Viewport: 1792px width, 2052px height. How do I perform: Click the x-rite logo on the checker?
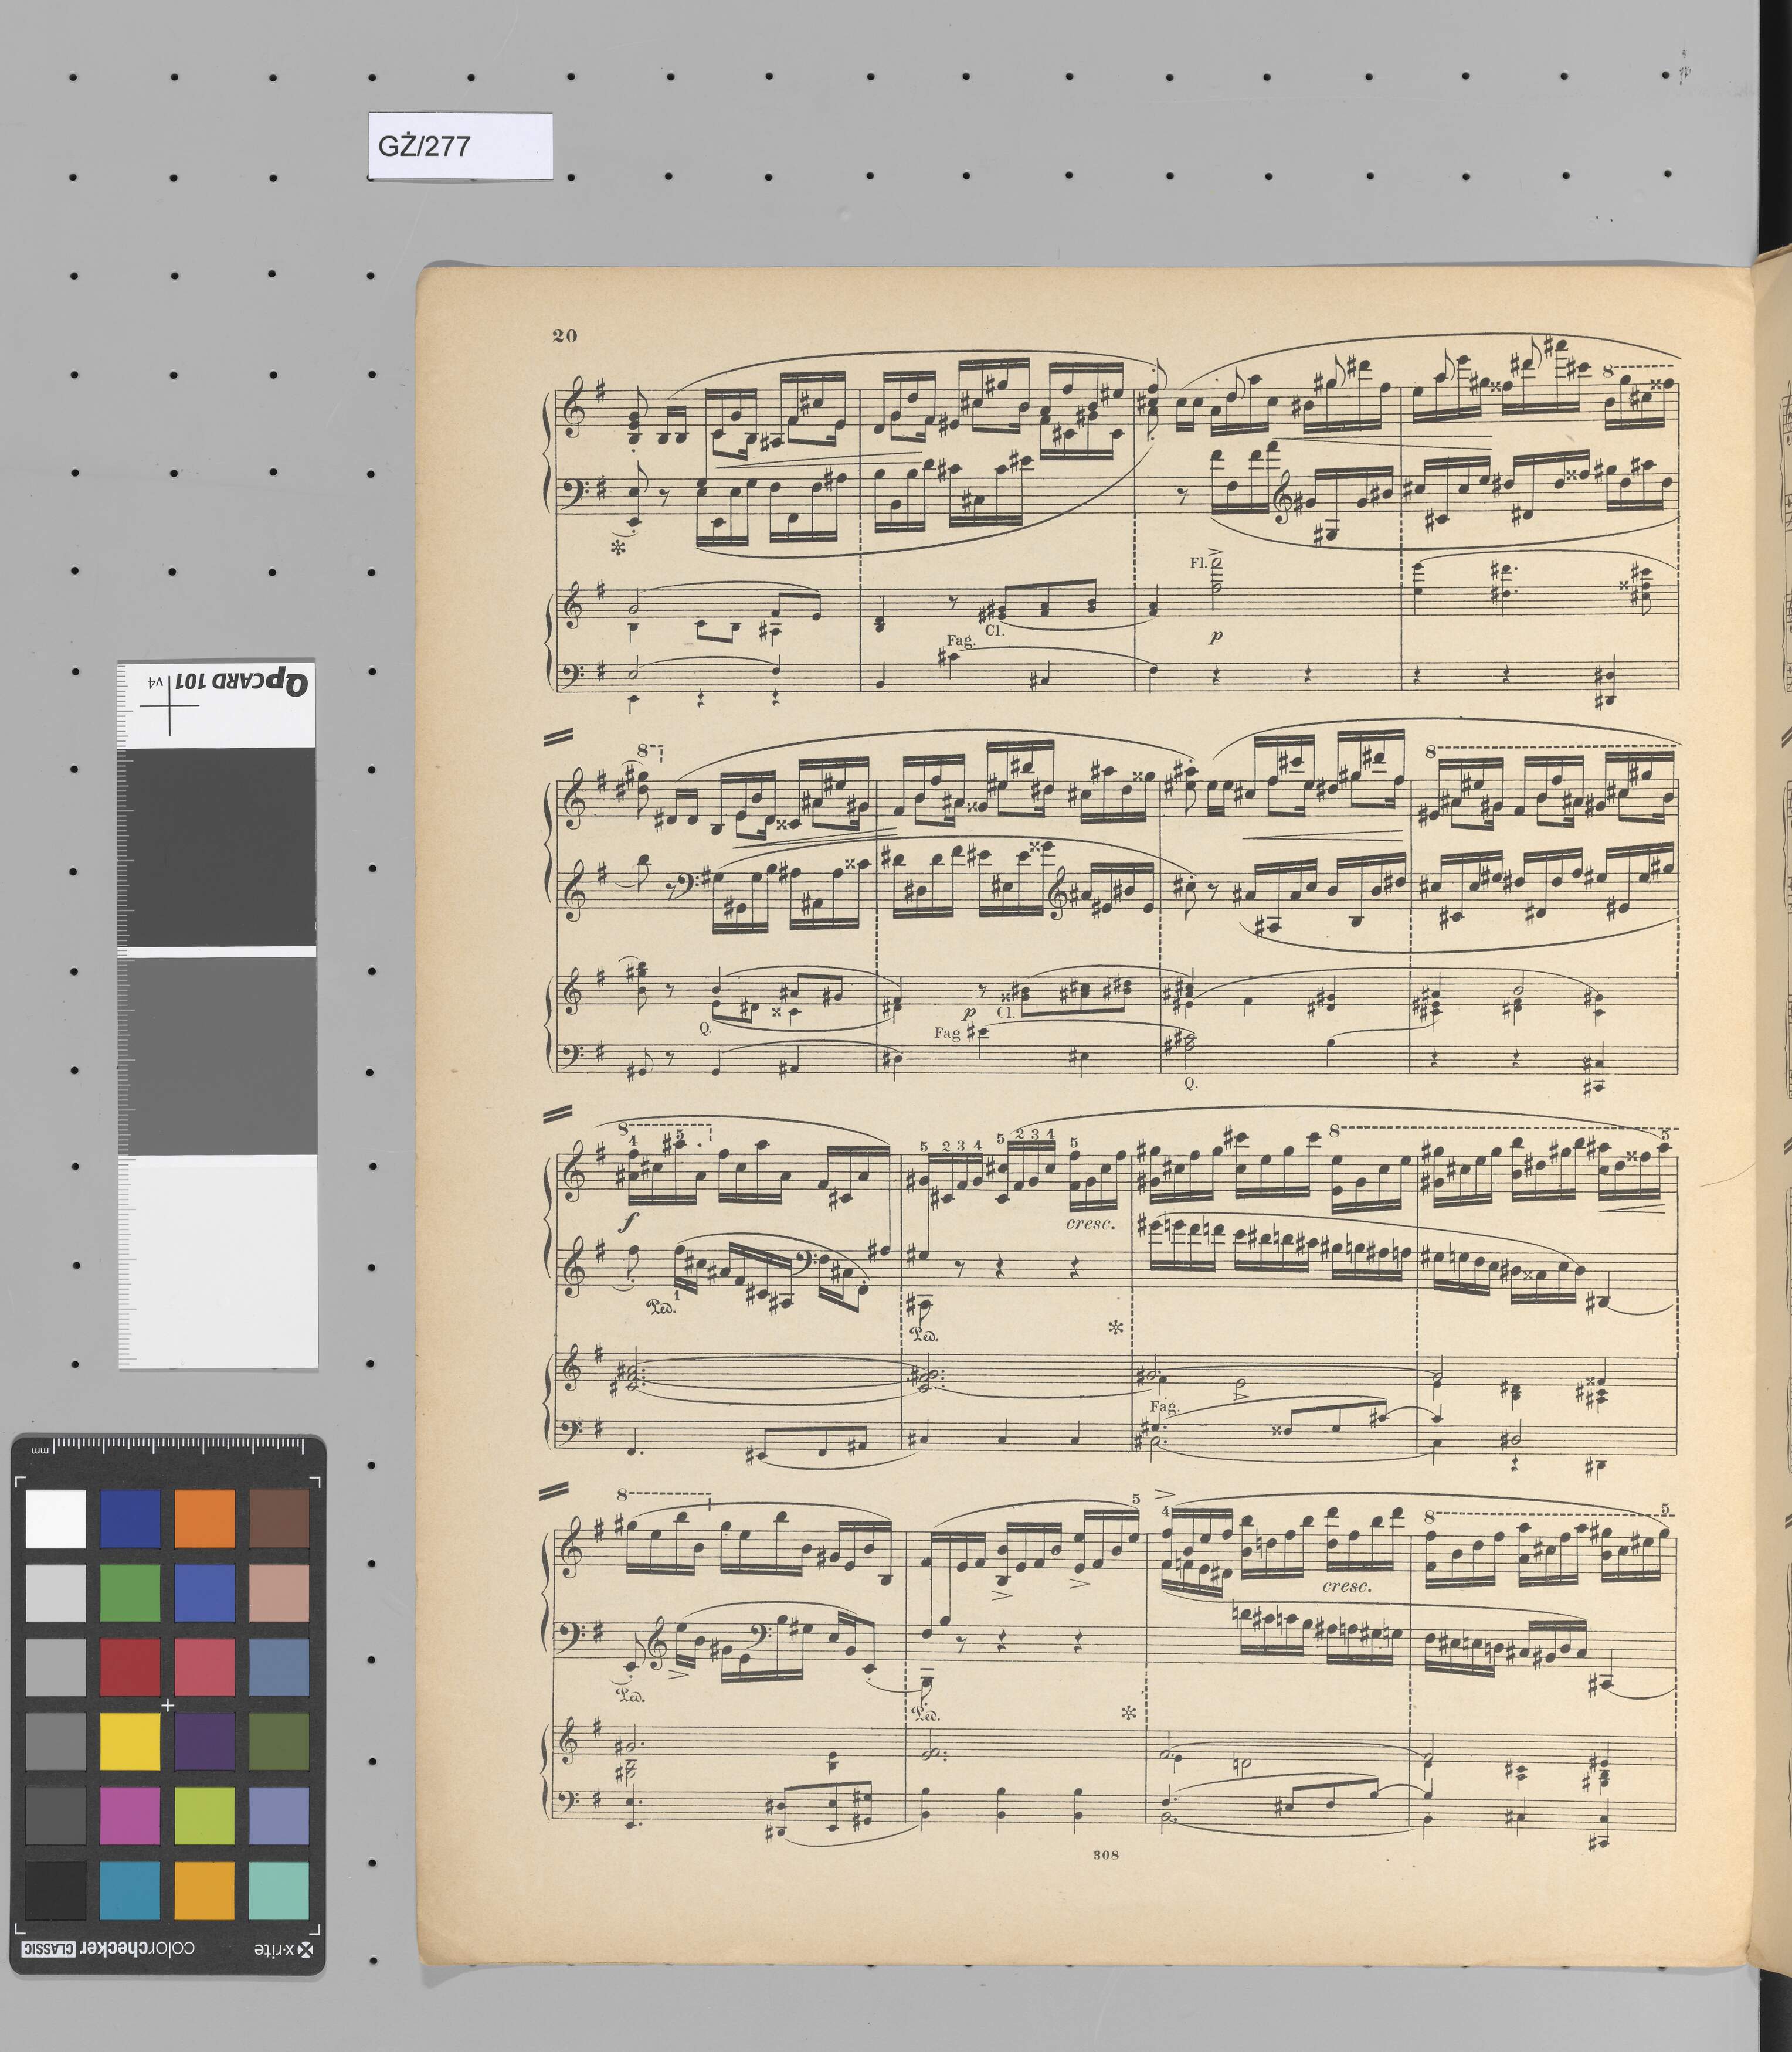click(283, 1950)
